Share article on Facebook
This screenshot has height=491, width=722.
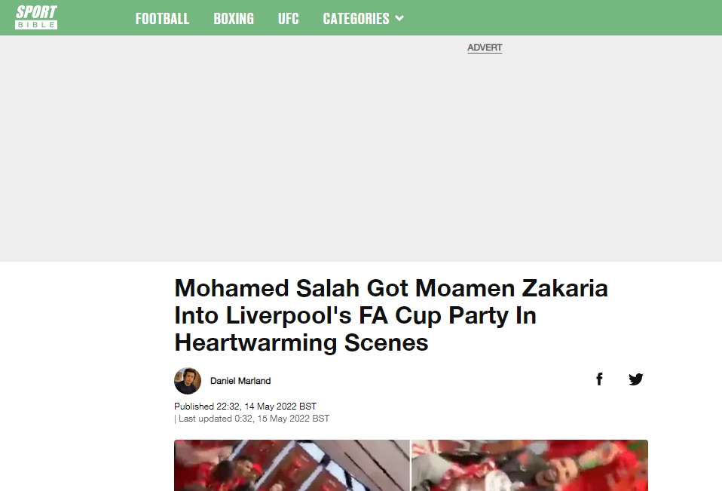(599, 379)
